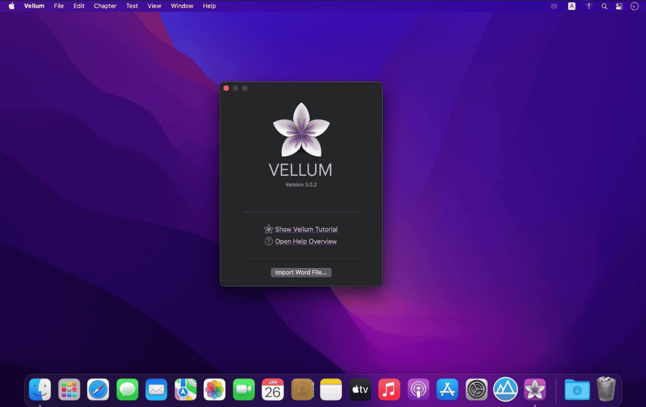Viewport: 646px width, 407px height.
Task: Launch FaceTime from the Dock
Action: [244, 389]
